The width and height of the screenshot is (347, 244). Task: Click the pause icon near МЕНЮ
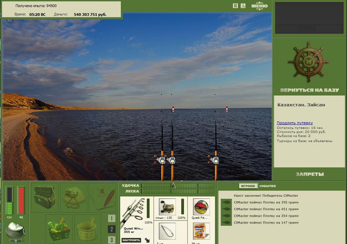click(x=235, y=6)
